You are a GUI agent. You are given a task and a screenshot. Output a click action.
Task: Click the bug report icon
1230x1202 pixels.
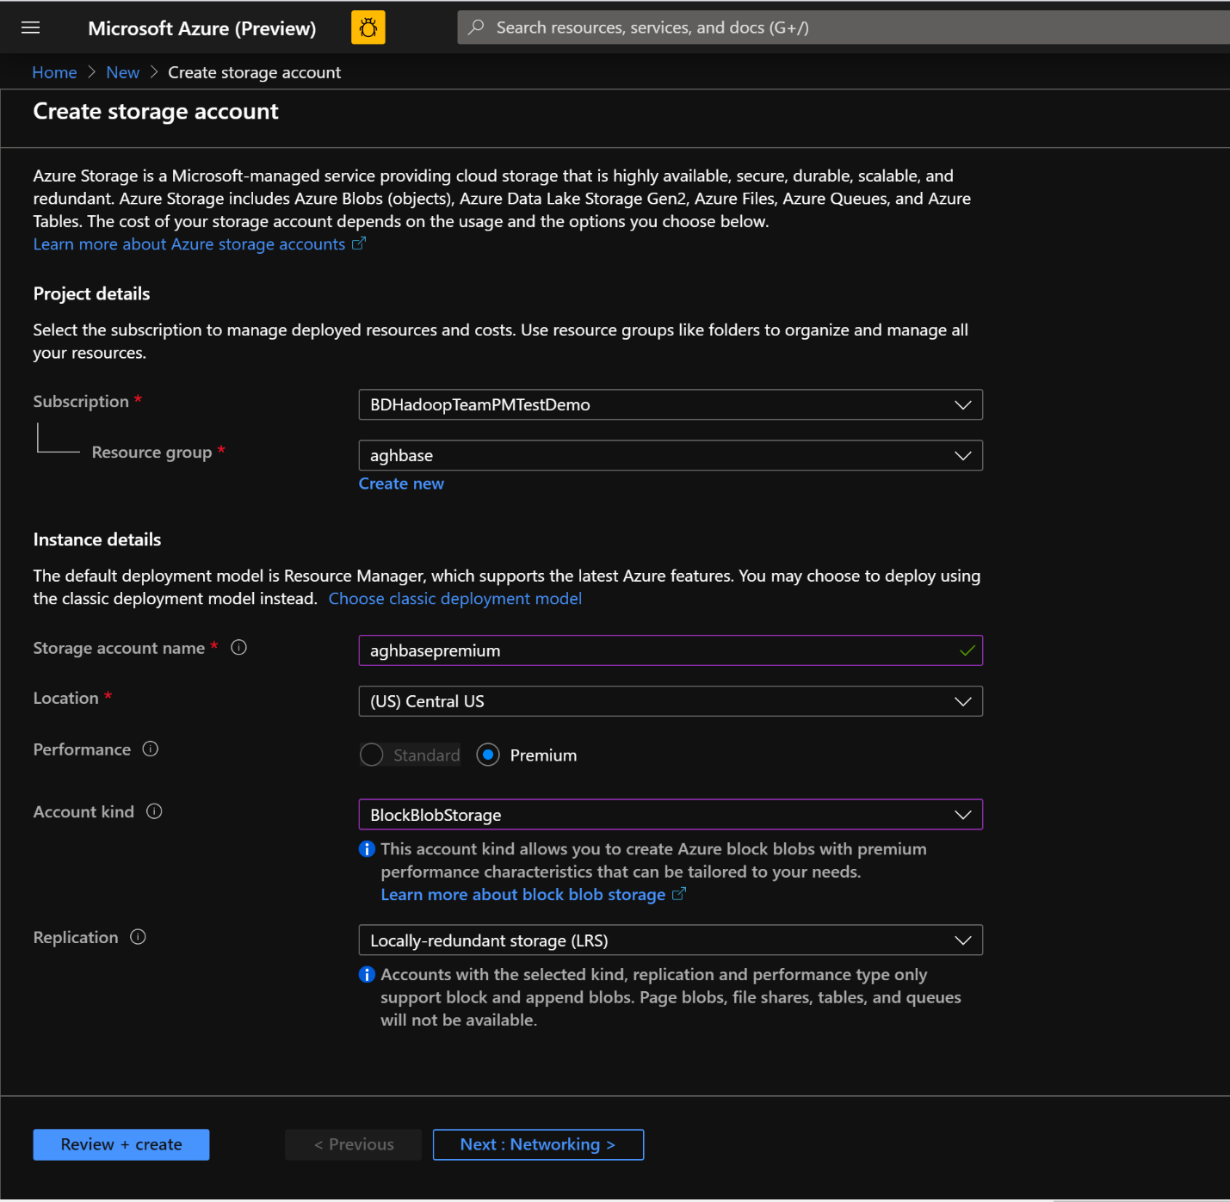click(368, 27)
